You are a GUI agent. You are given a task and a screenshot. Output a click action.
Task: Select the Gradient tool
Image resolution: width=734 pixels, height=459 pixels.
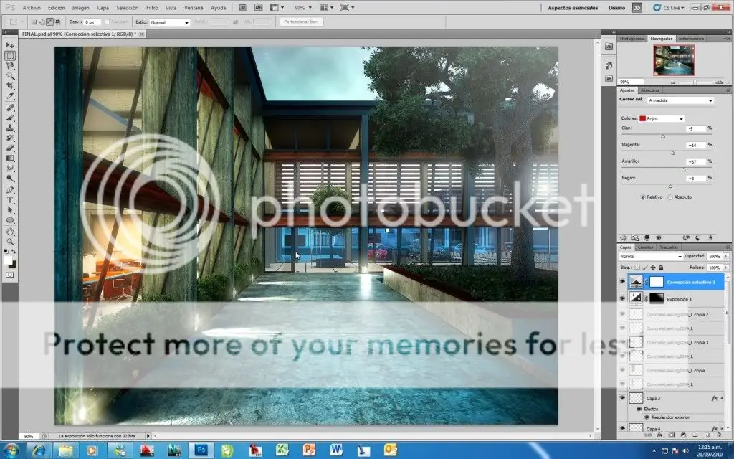10,158
